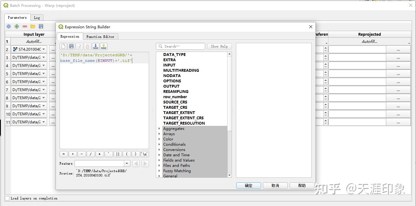Clear editor with blank page icon
The width and height of the screenshot is (416, 206).
63,47
